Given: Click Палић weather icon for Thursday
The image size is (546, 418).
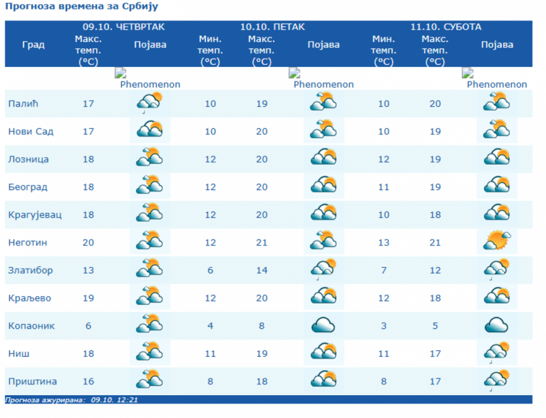Looking at the screenshot, I should (x=150, y=104).
